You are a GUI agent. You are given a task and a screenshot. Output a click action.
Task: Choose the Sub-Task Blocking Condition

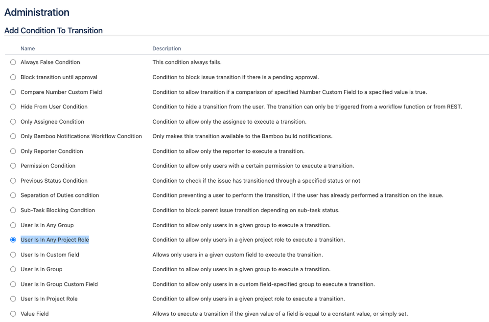point(13,210)
